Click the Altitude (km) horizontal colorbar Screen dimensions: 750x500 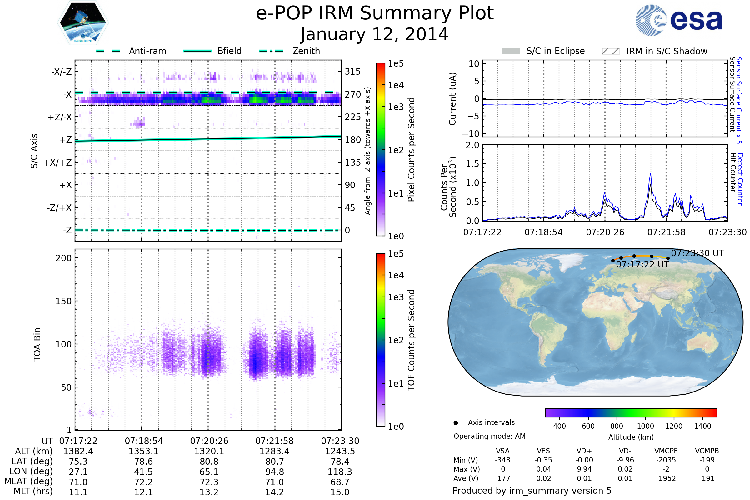pyautogui.click(x=631, y=413)
